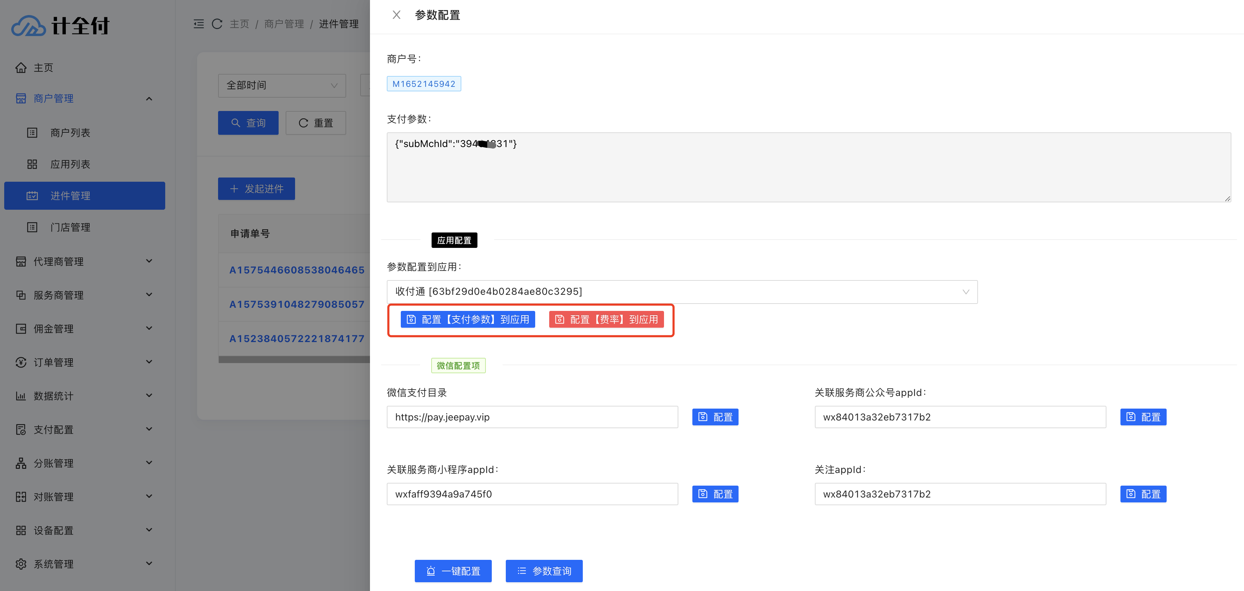Screen dimensions: 1244x591
Task: Open 门店管理 menu item
Action: pyautogui.click(x=70, y=227)
